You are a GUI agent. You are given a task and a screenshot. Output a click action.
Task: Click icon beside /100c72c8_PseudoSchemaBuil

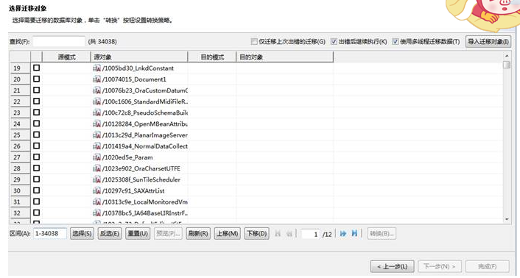click(96, 113)
